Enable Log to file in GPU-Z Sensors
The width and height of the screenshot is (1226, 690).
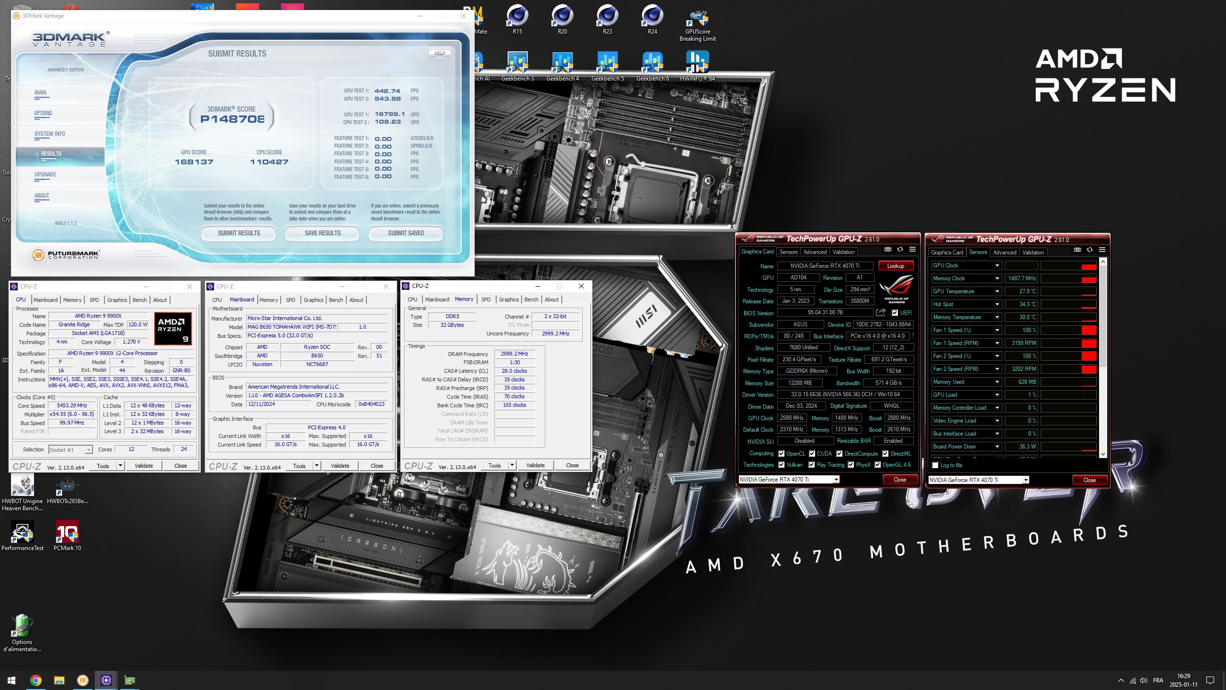point(935,465)
